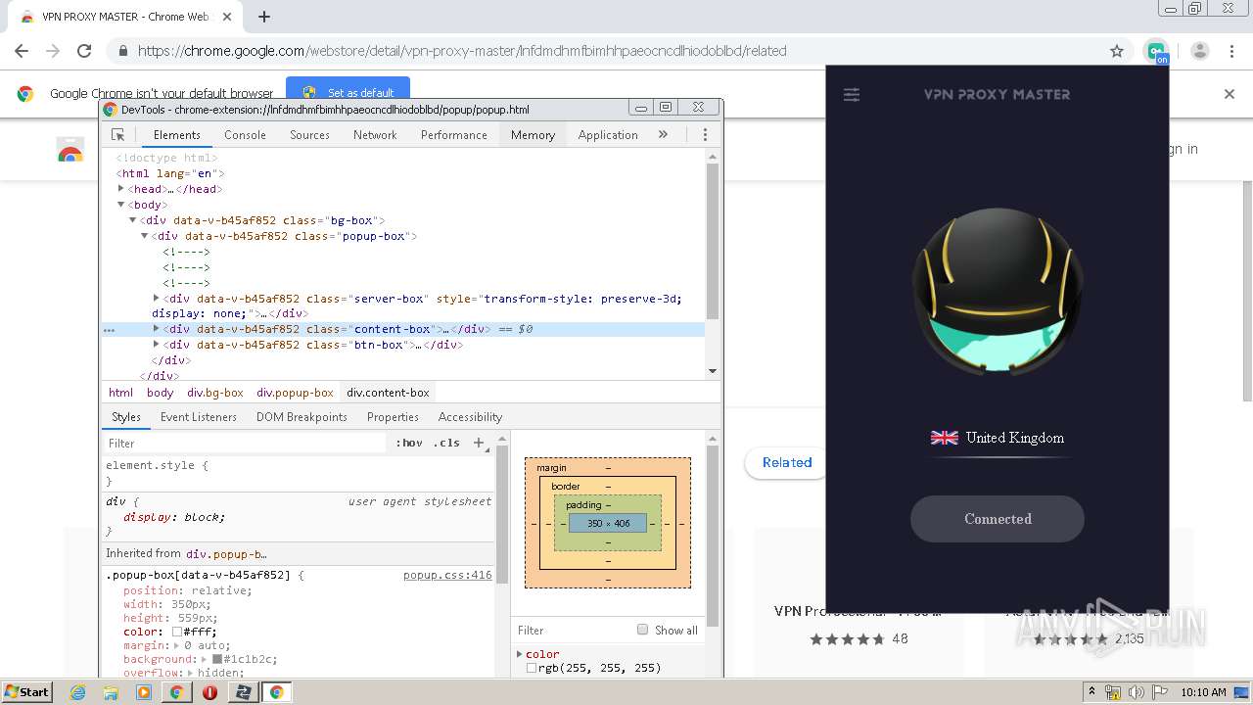Switch to Event Listeners pane
The height and width of the screenshot is (705, 1253).
(x=199, y=417)
